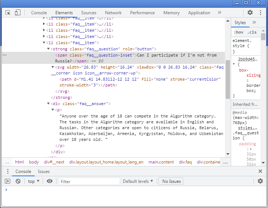Click the html breadcrumb
This screenshot has width=268, height=208.
(x=19, y=162)
